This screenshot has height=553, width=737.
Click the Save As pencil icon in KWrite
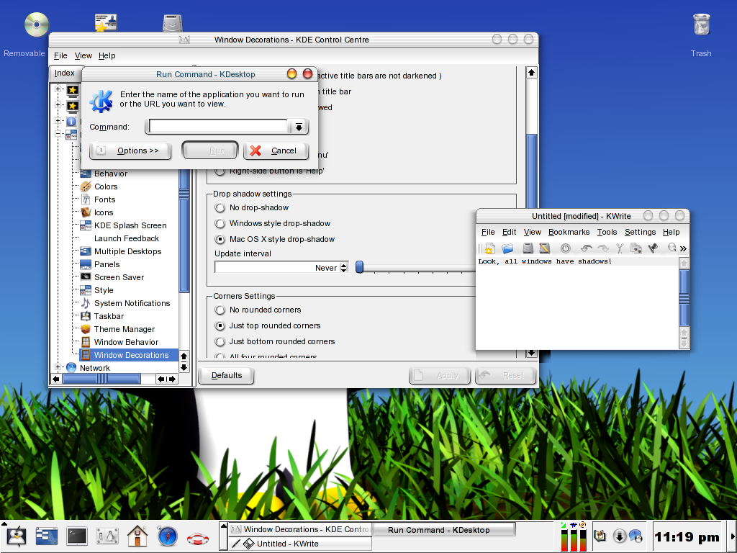click(545, 248)
